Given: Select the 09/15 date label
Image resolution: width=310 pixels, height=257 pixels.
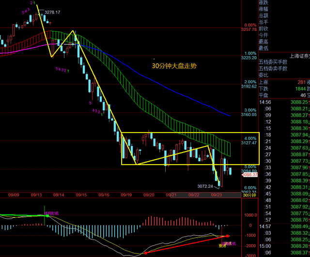Looking at the screenshot, I should (x=81, y=195).
